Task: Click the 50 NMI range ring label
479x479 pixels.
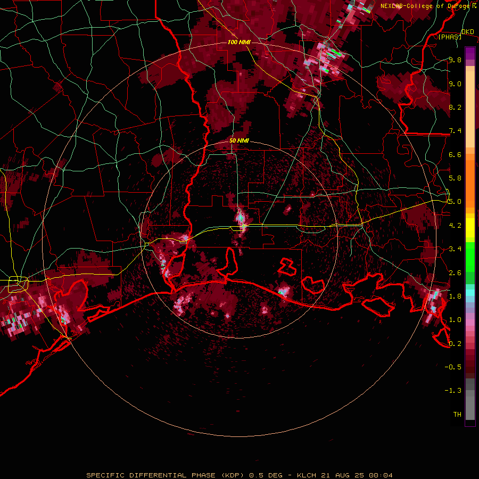Action: [x=239, y=141]
